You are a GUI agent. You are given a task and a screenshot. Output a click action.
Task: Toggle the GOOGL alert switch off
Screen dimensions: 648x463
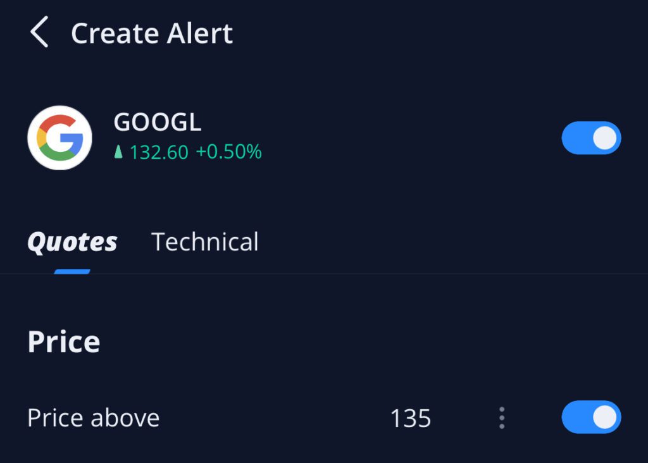click(591, 138)
